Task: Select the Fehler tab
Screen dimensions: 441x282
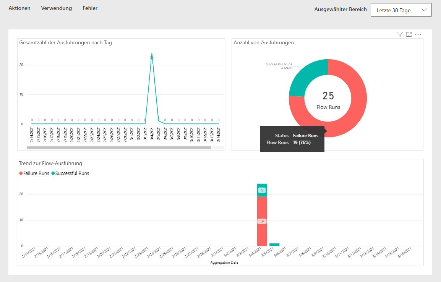Action: tap(90, 8)
